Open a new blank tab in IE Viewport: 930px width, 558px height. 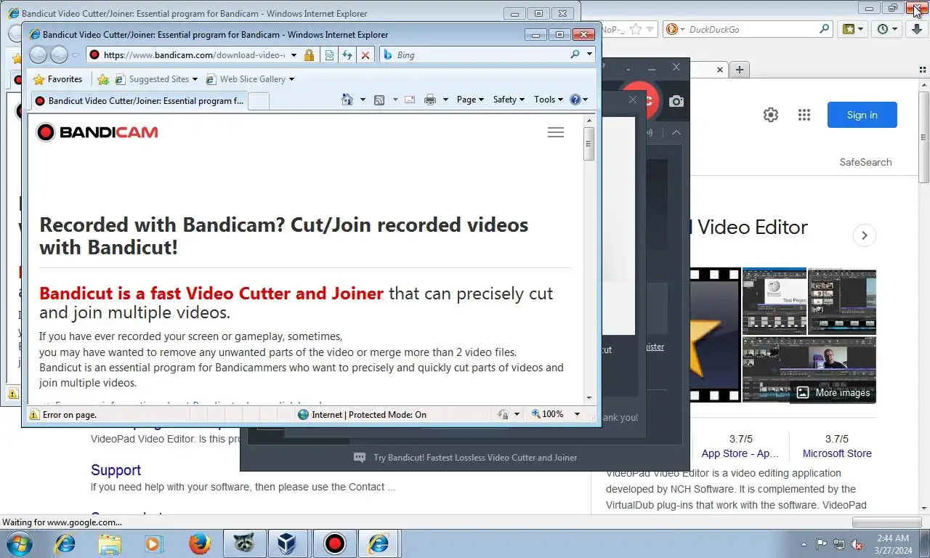(x=259, y=102)
